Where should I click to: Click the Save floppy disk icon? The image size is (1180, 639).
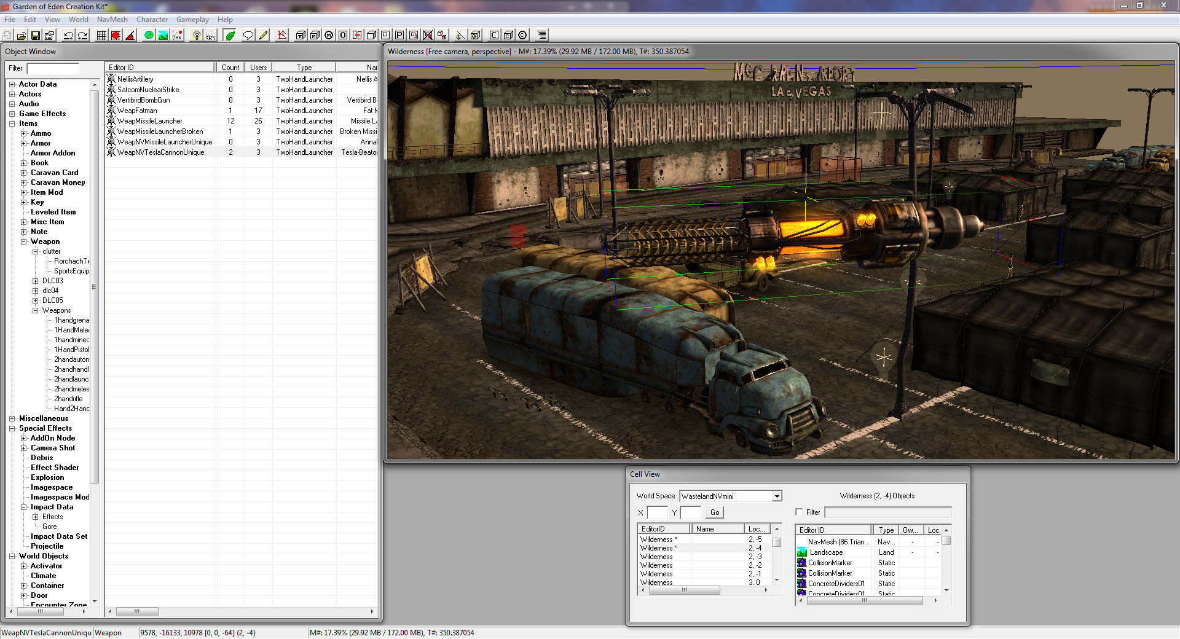[36, 35]
